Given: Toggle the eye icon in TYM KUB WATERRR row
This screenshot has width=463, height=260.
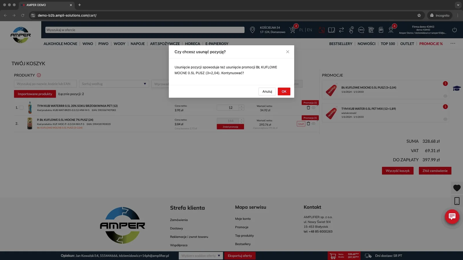Looking at the screenshot, I should click(313, 108).
